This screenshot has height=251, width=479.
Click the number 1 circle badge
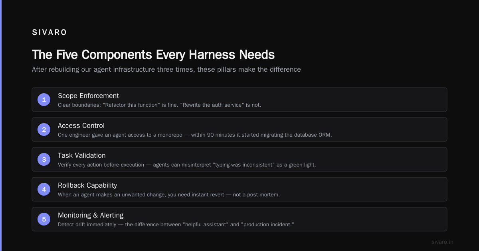tap(44, 100)
